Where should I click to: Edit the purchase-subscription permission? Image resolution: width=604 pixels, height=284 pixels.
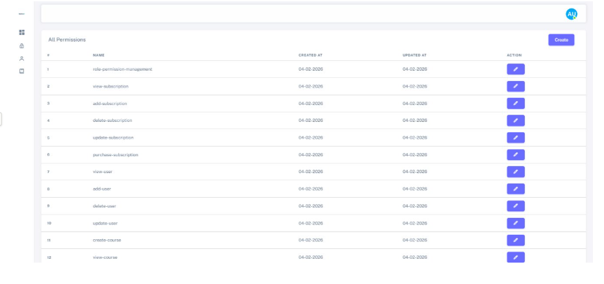[x=516, y=155]
